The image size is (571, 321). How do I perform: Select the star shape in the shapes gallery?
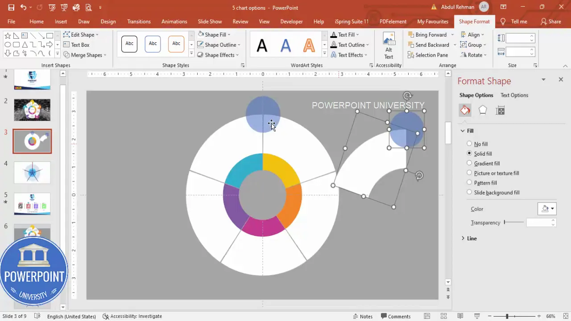8,36
